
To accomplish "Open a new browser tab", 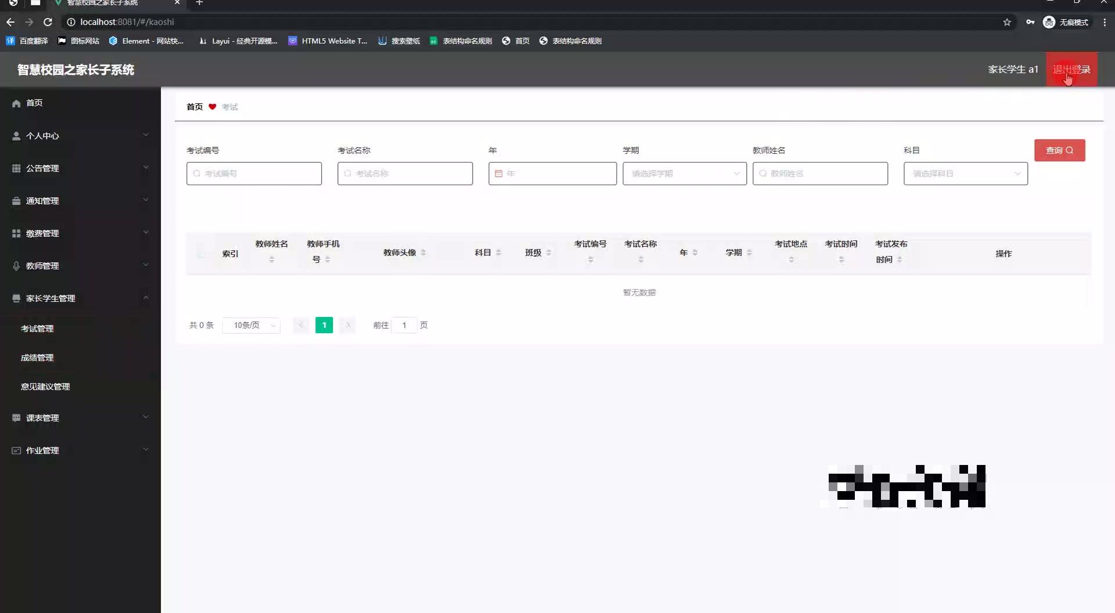I will point(199,3).
